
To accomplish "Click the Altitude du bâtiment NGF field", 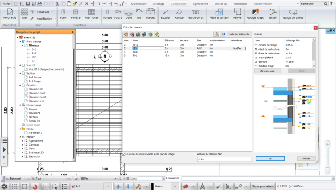I will [224, 159].
